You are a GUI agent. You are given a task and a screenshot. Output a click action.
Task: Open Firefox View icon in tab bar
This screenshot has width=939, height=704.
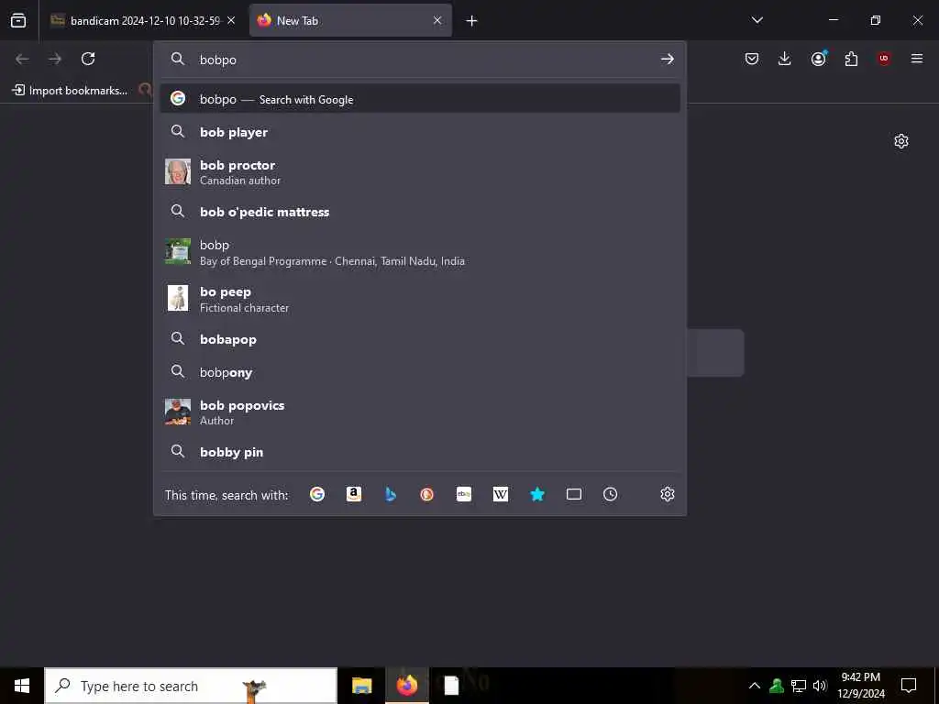18,20
